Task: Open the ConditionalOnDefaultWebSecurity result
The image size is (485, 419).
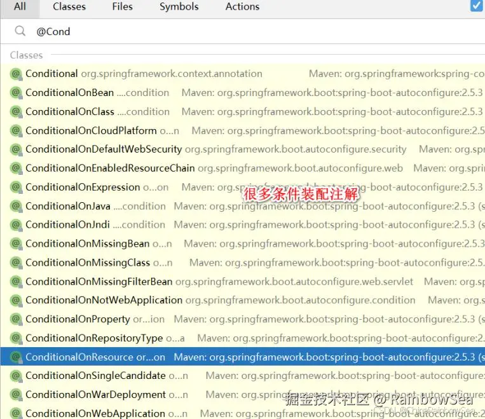Action: (x=243, y=149)
